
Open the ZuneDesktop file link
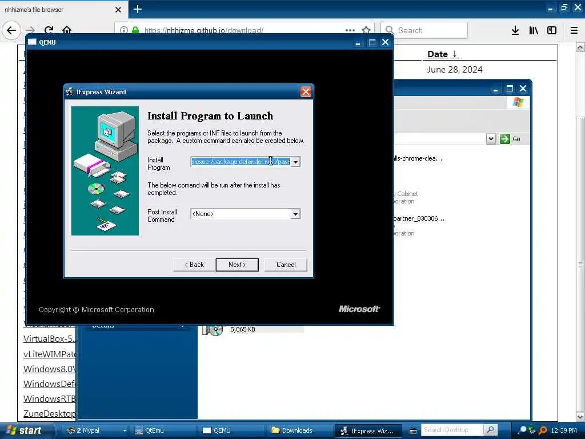pos(50,414)
